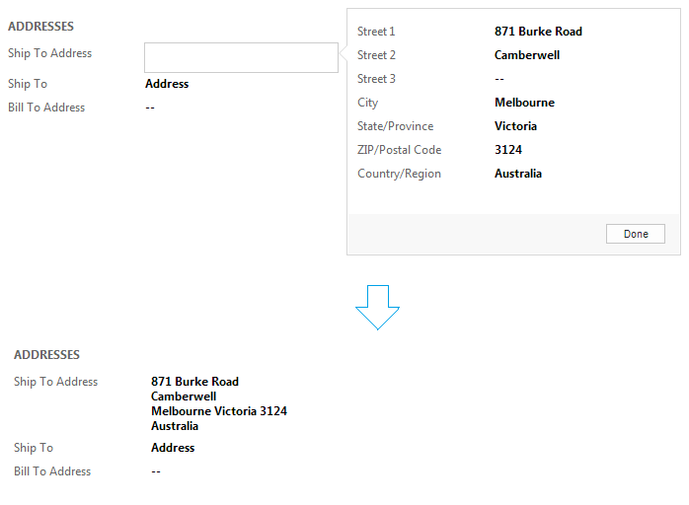This screenshot has width=689, height=505.
Task: Click the State/Province field label
Action: (395, 126)
